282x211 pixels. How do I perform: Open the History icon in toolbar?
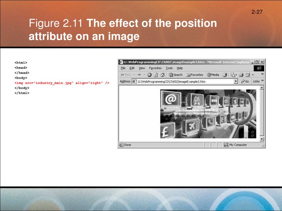coord(225,75)
